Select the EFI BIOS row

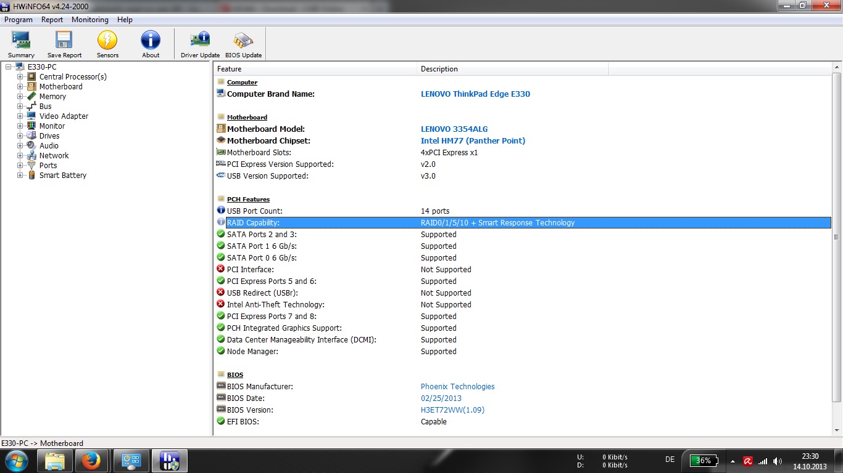523,422
